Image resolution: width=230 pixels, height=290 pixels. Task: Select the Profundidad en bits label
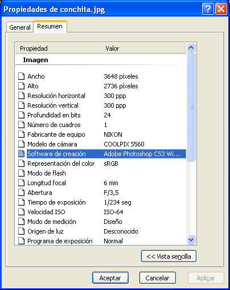tap(54, 115)
